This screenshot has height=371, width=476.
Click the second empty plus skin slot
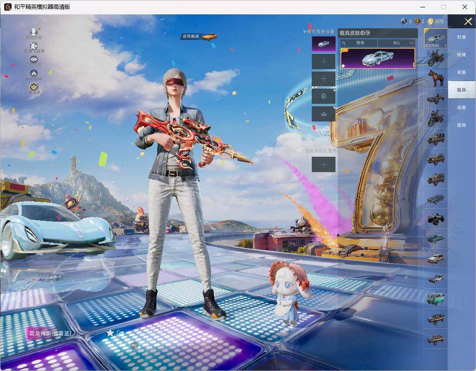click(x=324, y=79)
